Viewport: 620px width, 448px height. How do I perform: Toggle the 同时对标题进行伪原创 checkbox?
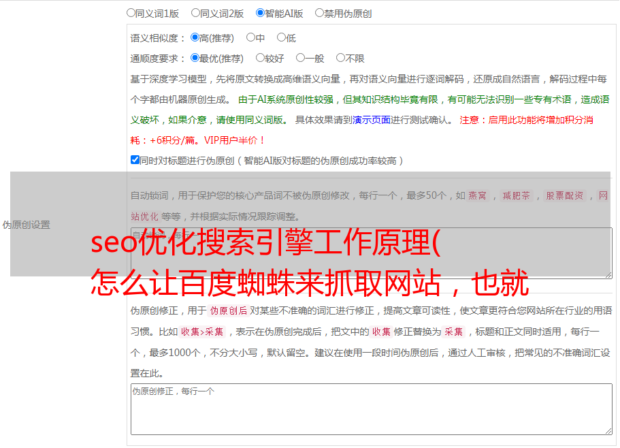135,160
